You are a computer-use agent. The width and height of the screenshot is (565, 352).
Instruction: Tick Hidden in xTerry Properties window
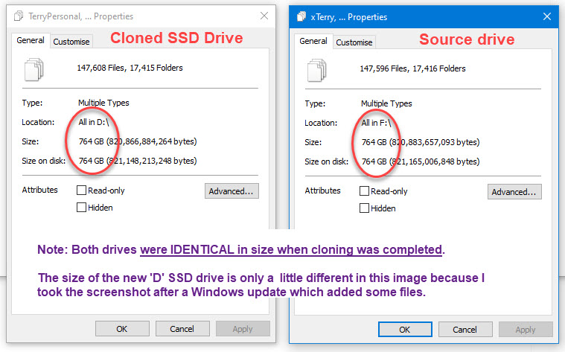[x=364, y=208]
